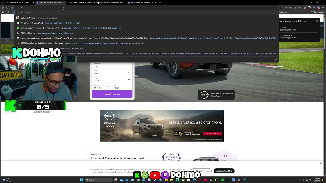Image resolution: width=326 pixels, height=183 pixels.
Task: Open Microsoft Edge from the taskbar
Action: click(194, 180)
